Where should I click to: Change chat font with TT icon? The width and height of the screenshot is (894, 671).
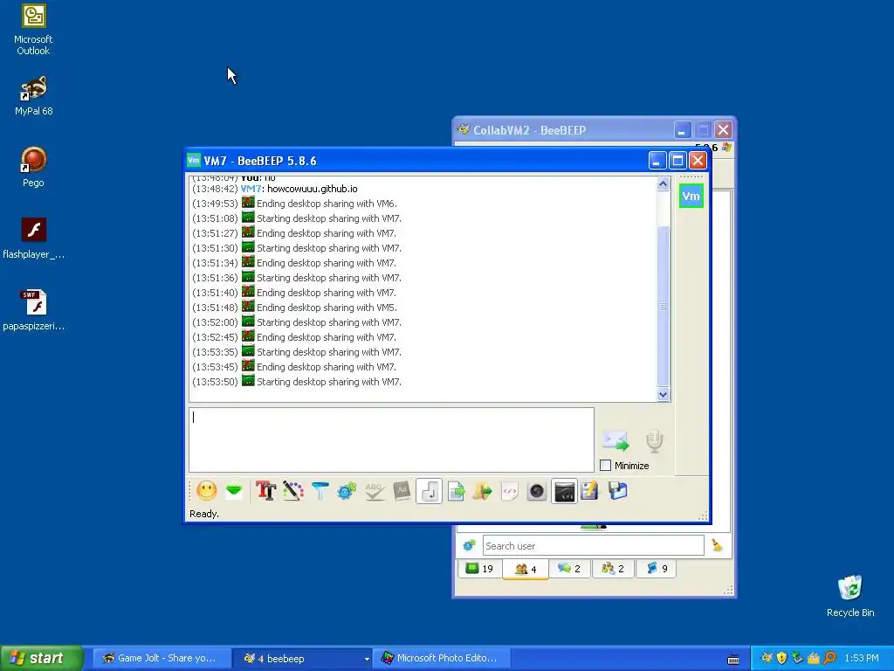pyautogui.click(x=265, y=491)
